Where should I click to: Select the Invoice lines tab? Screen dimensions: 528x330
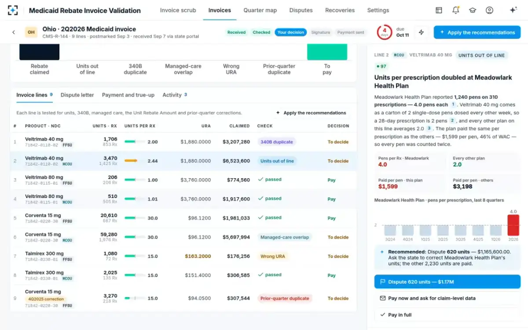(x=34, y=95)
